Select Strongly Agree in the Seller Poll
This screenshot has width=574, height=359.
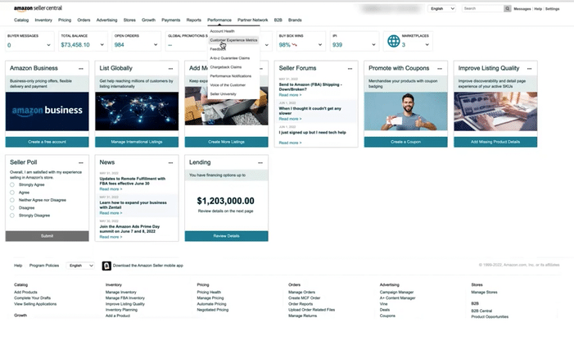click(12, 185)
